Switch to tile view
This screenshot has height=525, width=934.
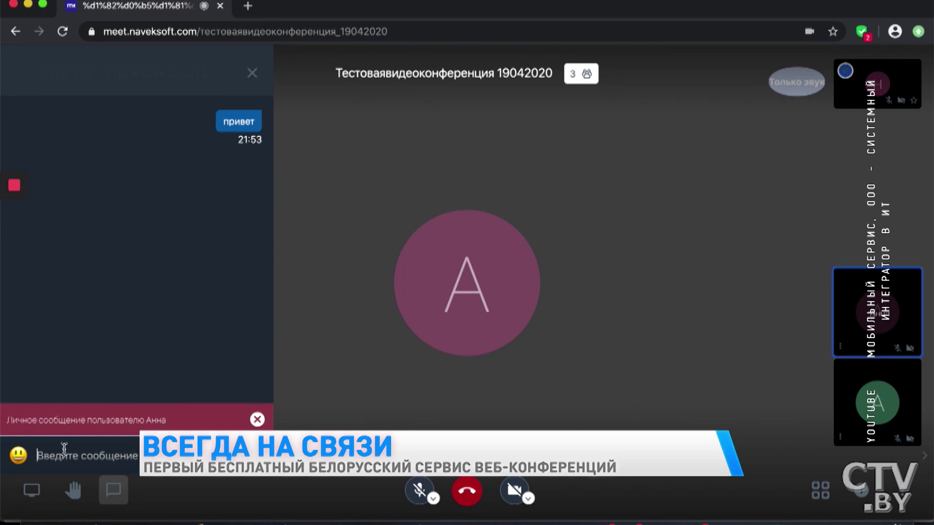tap(820, 490)
